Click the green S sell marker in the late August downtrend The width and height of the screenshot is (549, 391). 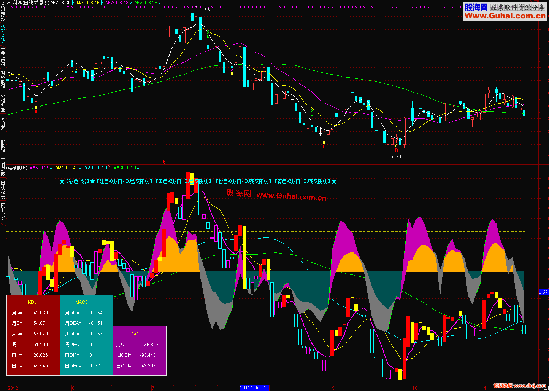312,110
